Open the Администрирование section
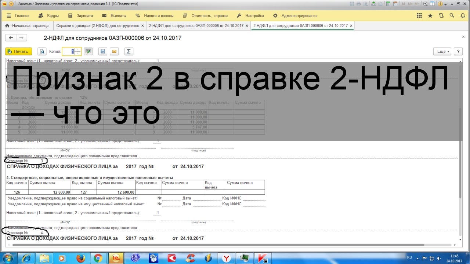 295,16
